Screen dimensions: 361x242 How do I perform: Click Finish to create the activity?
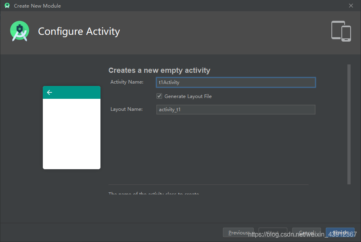point(340,233)
